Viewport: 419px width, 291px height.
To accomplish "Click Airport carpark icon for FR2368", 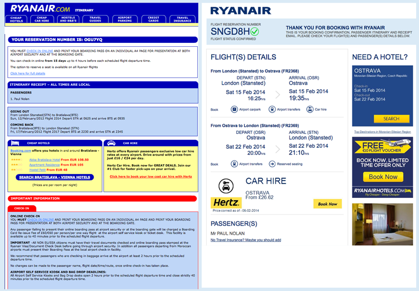I will pos(234,109).
